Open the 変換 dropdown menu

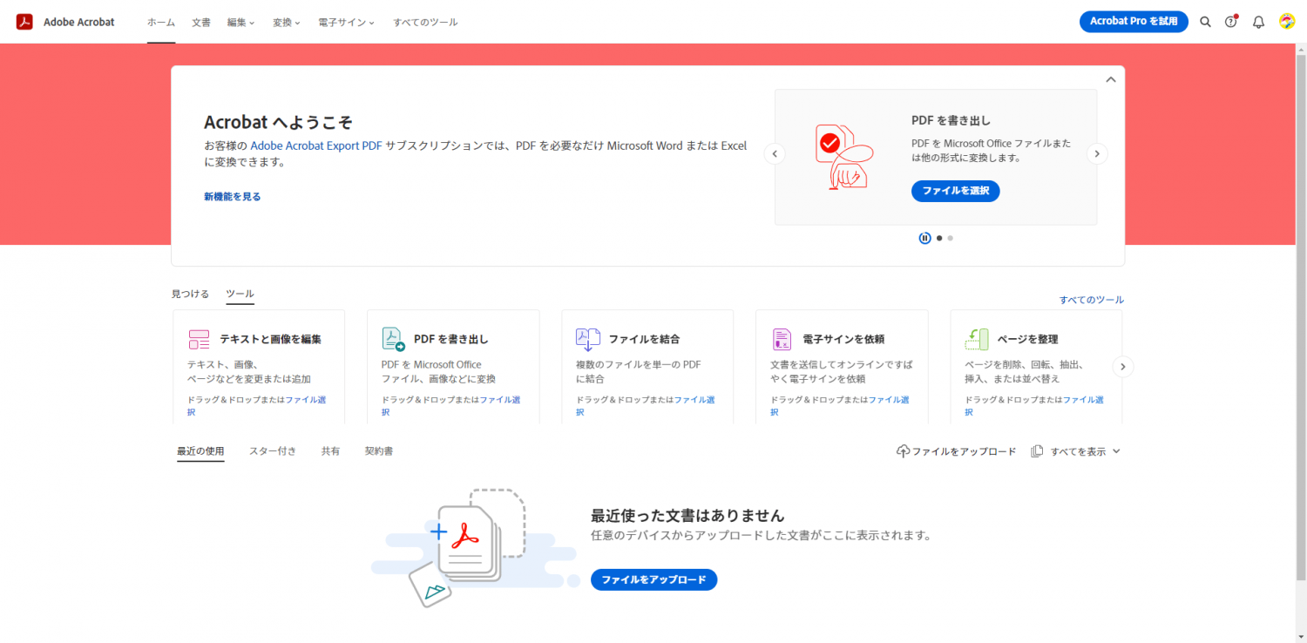[x=286, y=23]
